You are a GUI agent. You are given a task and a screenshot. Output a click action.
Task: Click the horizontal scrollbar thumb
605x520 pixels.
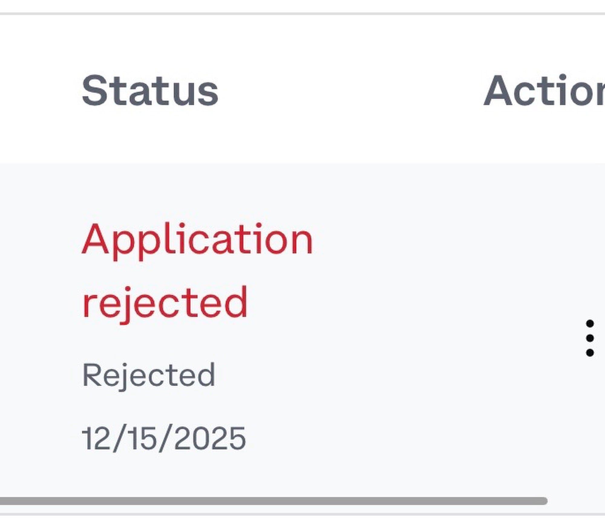[x=272, y=501]
